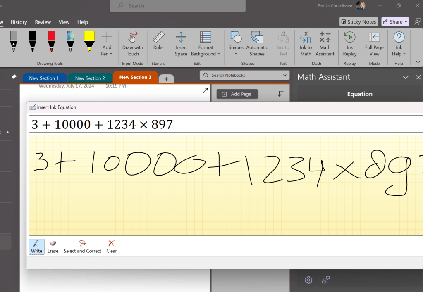Open Sticky Notes
Image resolution: width=423 pixels, height=292 pixels.
[x=358, y=22]
